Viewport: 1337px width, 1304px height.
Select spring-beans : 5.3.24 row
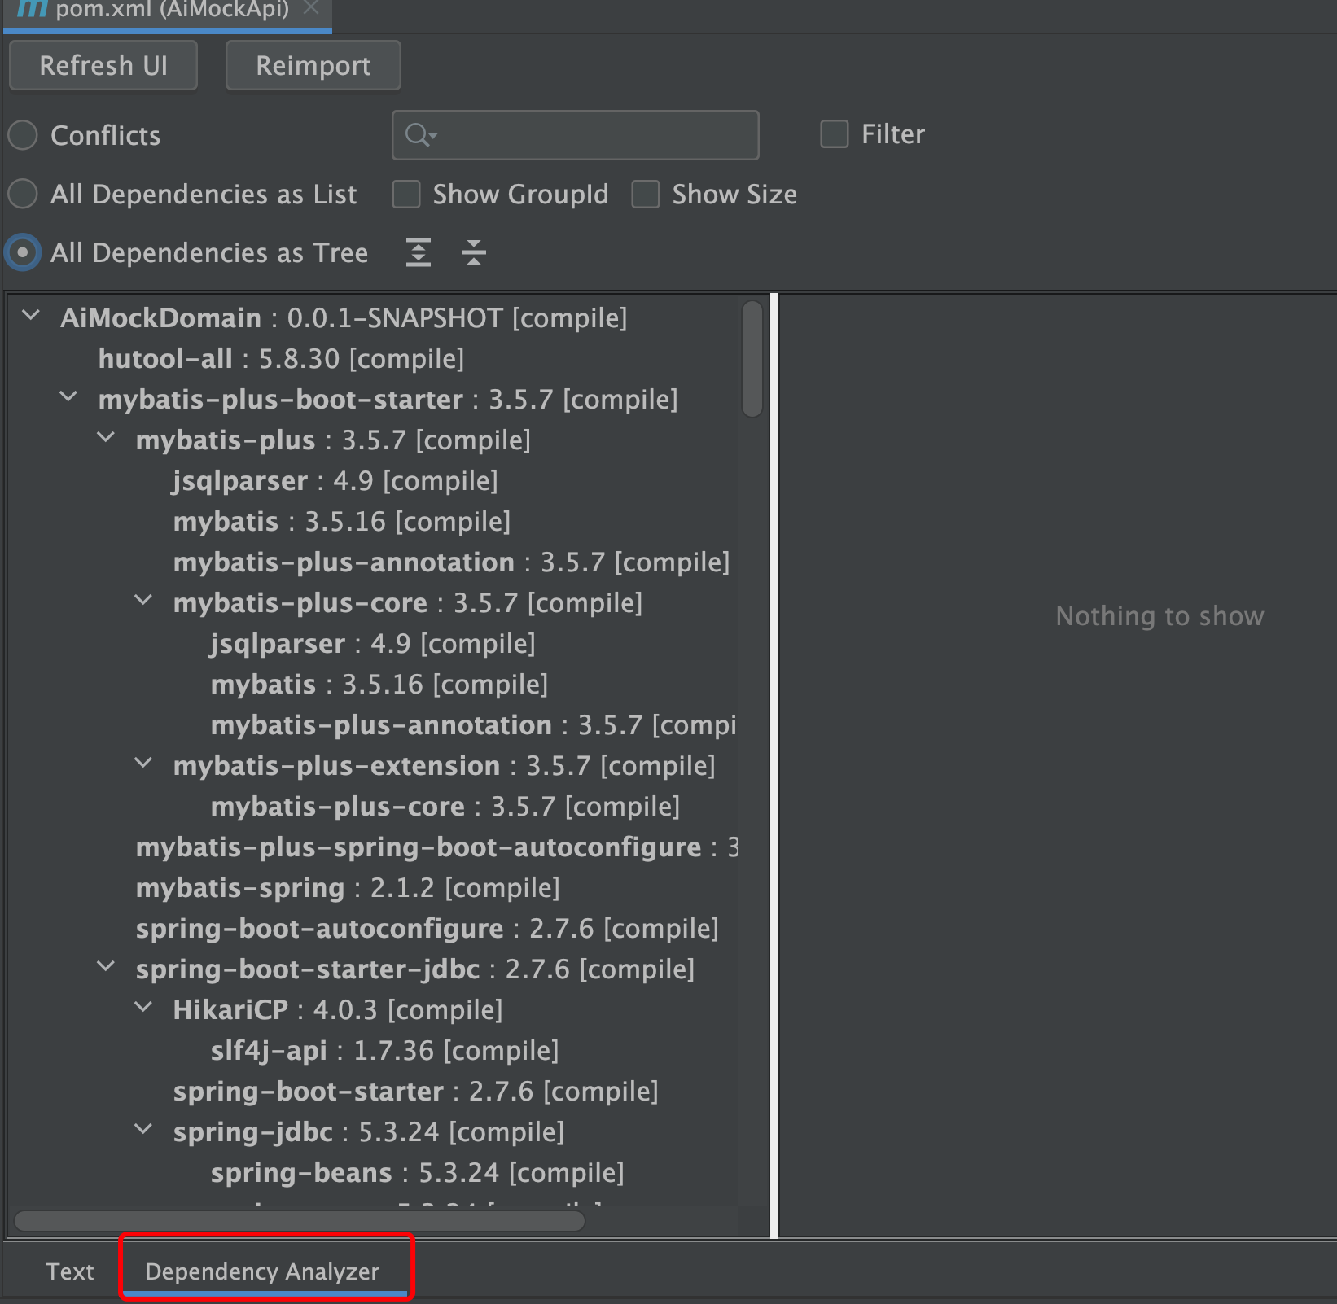(417, 1173)
